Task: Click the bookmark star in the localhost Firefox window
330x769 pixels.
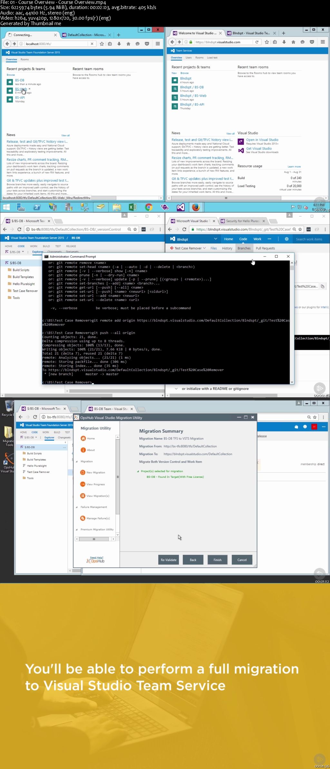Action: [x=102, y=44]
